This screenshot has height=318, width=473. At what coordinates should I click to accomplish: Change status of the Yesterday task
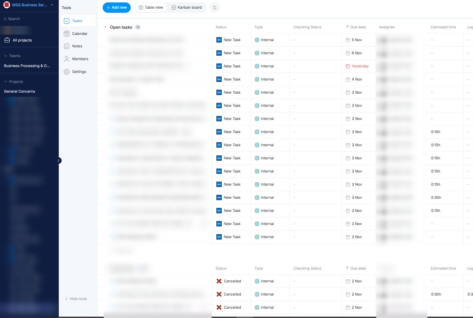(231, 66)
